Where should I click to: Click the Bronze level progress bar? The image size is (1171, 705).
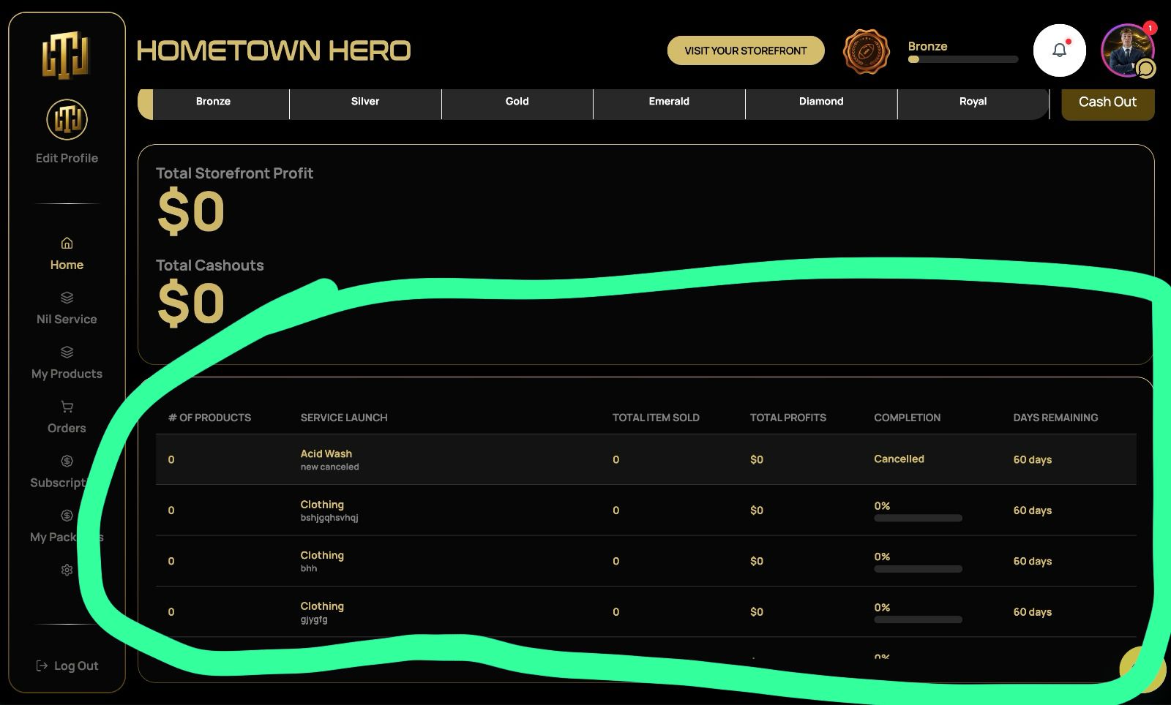click(962, 60)
